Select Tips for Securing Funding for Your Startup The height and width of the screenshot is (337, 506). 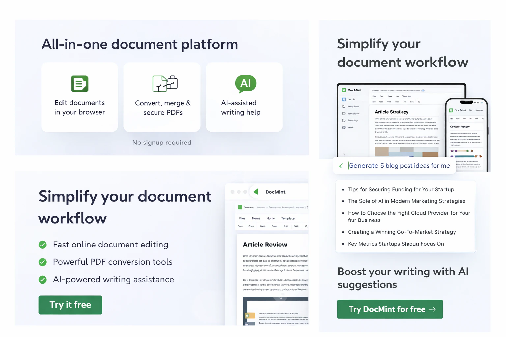(401, 189)
